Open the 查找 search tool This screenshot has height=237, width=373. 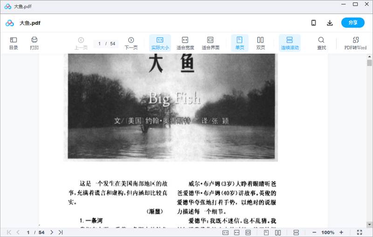coord(321,43)
